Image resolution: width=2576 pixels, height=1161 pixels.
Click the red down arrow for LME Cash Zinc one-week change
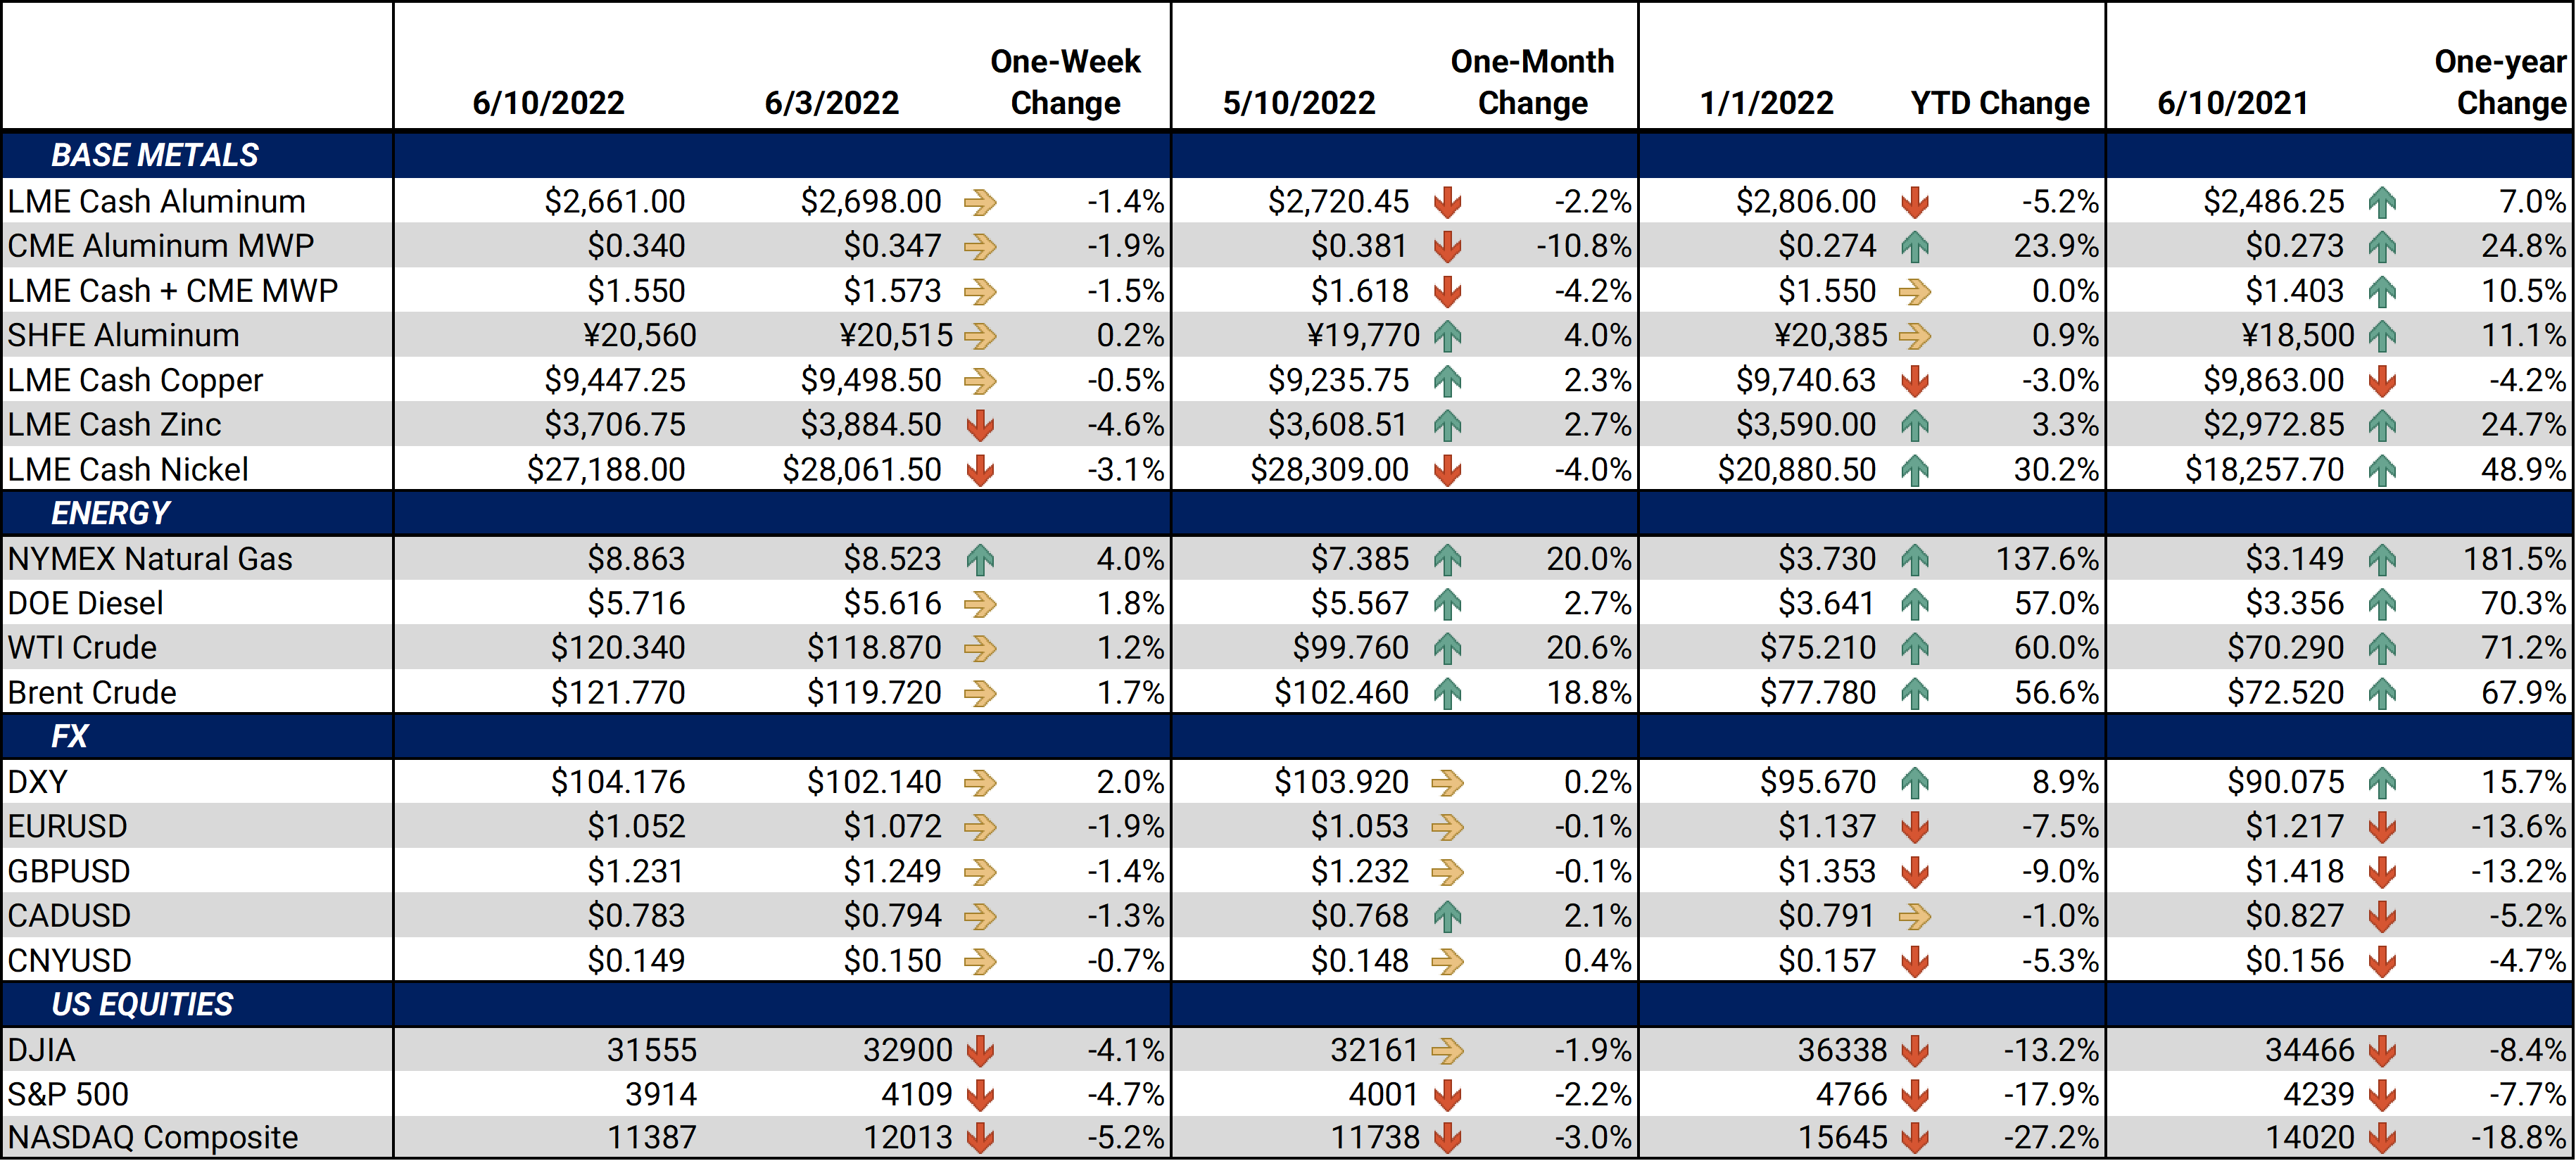980,425
